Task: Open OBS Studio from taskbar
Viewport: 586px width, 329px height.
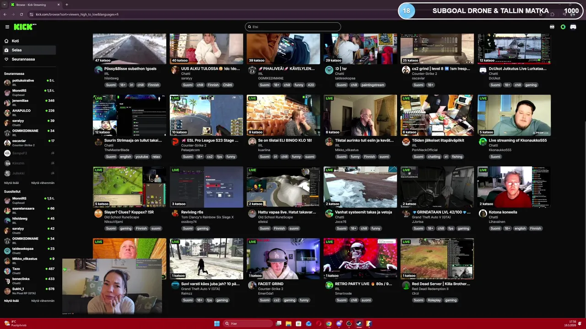Action: 349,324
